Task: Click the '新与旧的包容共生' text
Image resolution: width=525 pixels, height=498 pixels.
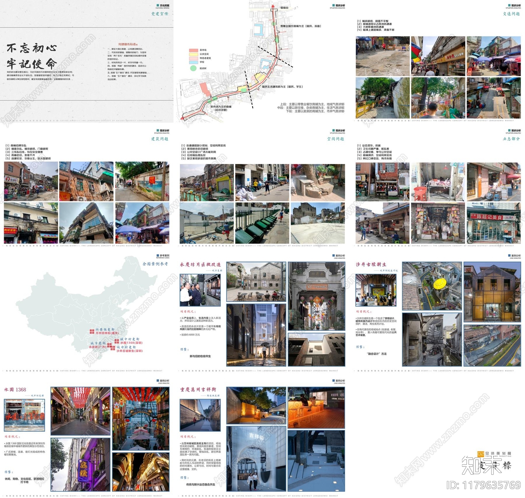Action: [x=200, y=356]
